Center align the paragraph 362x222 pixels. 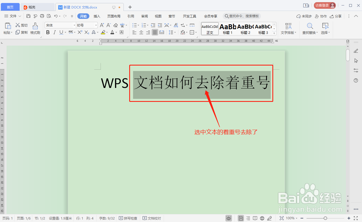coord(141,32)
